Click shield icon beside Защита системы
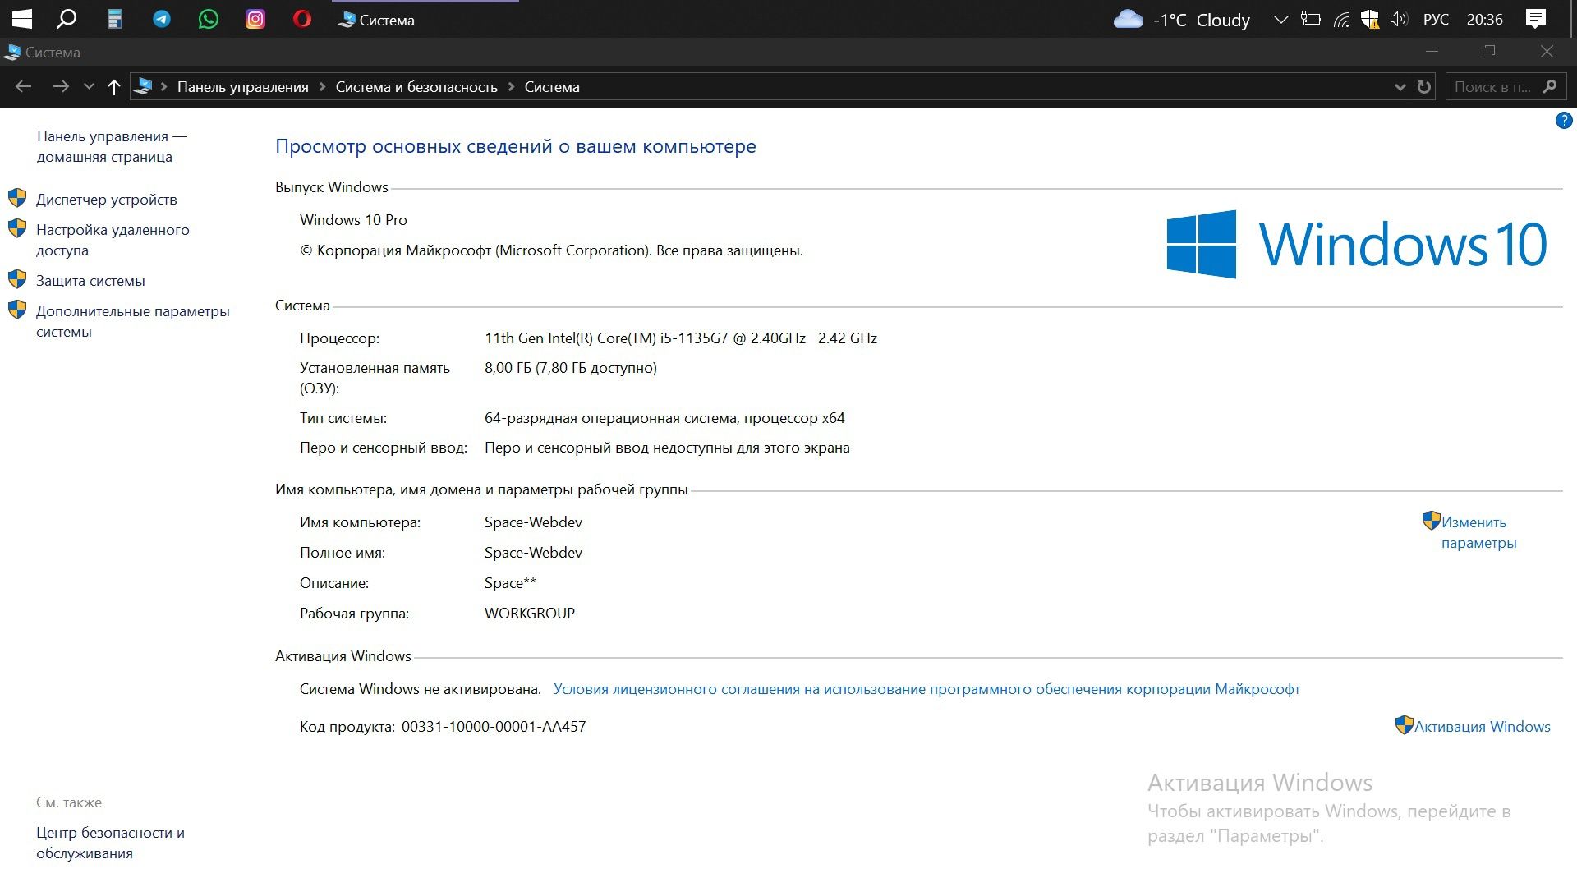 [17, 279]
